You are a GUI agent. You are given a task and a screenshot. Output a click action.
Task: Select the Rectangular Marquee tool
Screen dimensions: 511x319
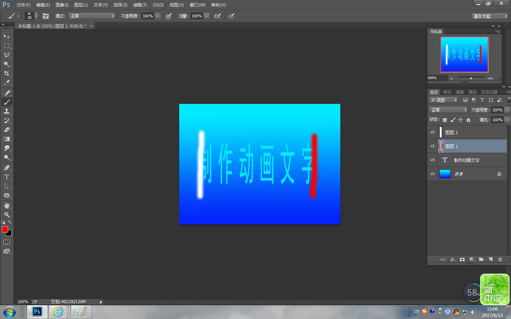7,45
